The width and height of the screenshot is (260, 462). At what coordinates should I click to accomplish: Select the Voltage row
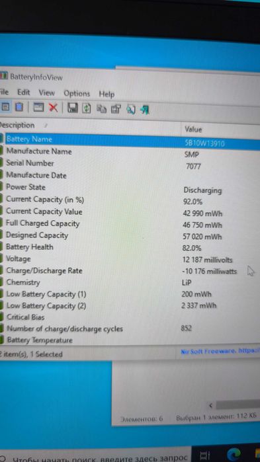pos(130,259)
